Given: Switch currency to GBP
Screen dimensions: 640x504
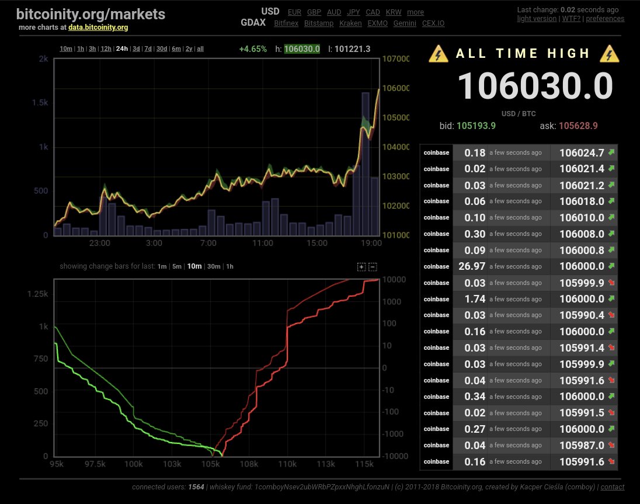Looking at the screenshot, I should (x=314, y=12).
